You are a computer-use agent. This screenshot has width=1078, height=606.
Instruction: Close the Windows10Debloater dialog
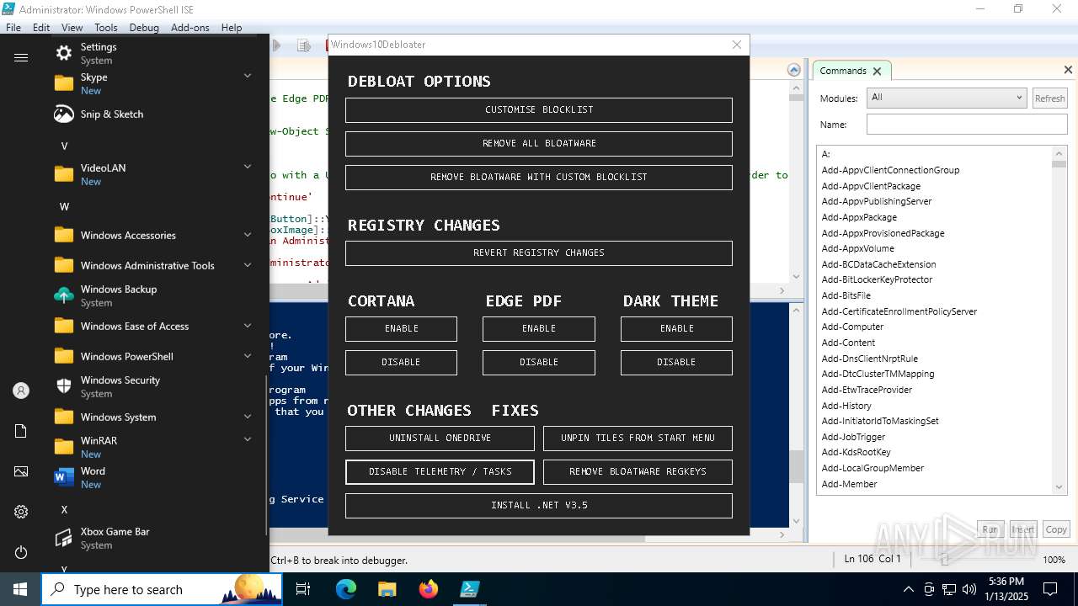[737, 45]
